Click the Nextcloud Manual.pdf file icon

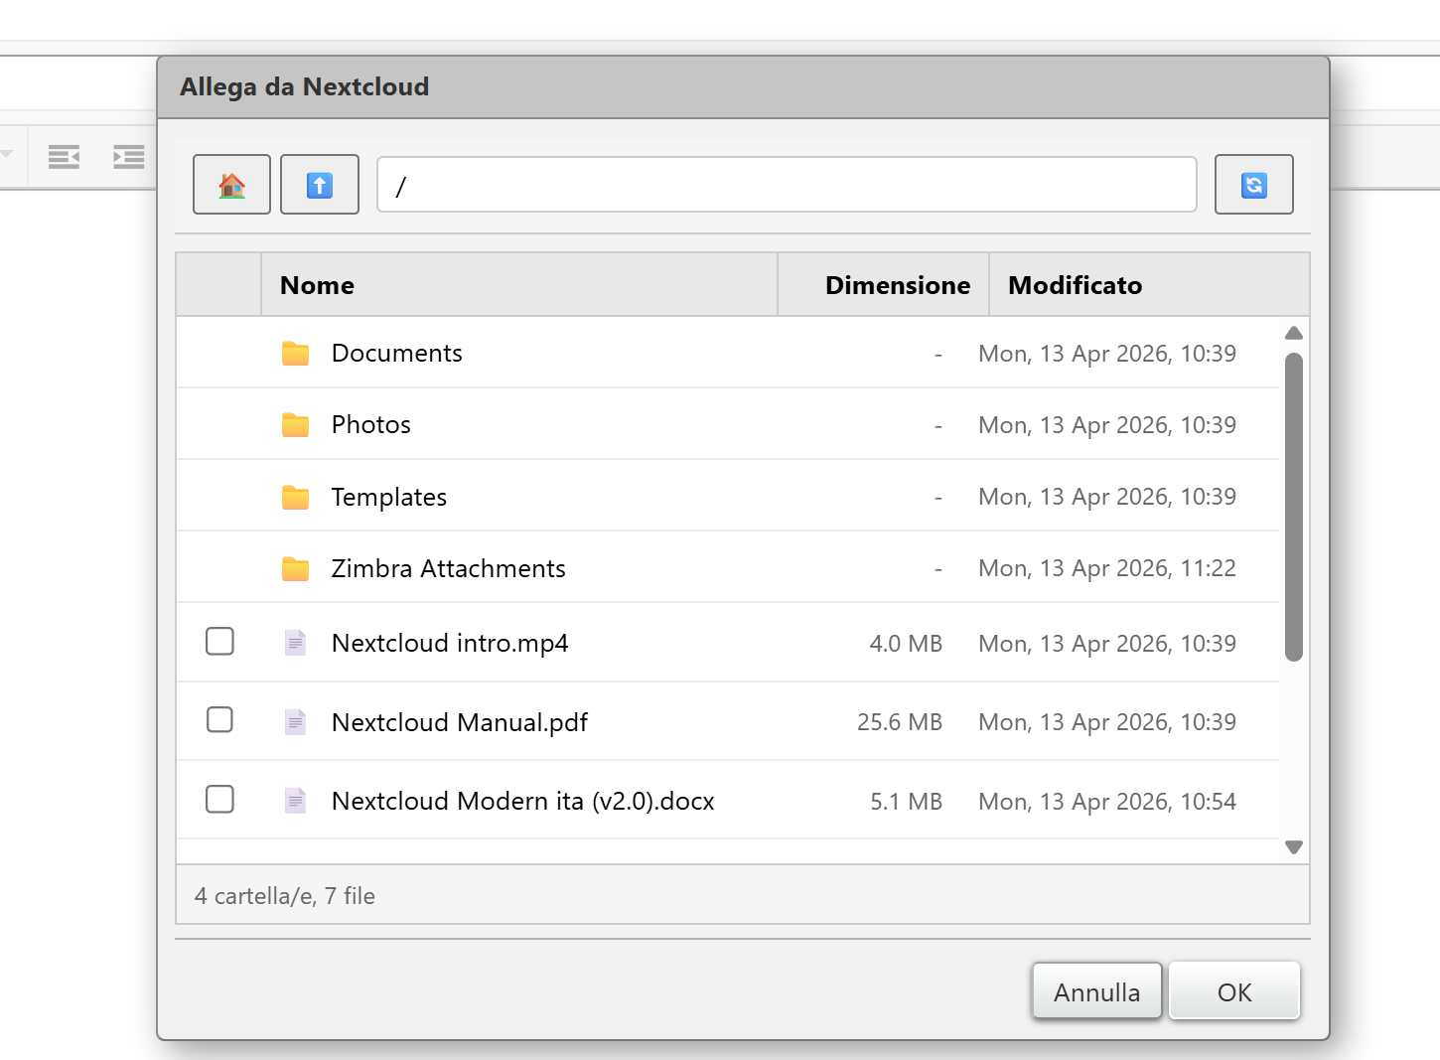(x=295, y=722)
